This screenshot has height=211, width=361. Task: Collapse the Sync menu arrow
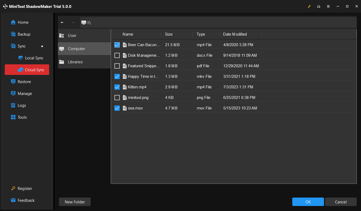click(42, 46)
